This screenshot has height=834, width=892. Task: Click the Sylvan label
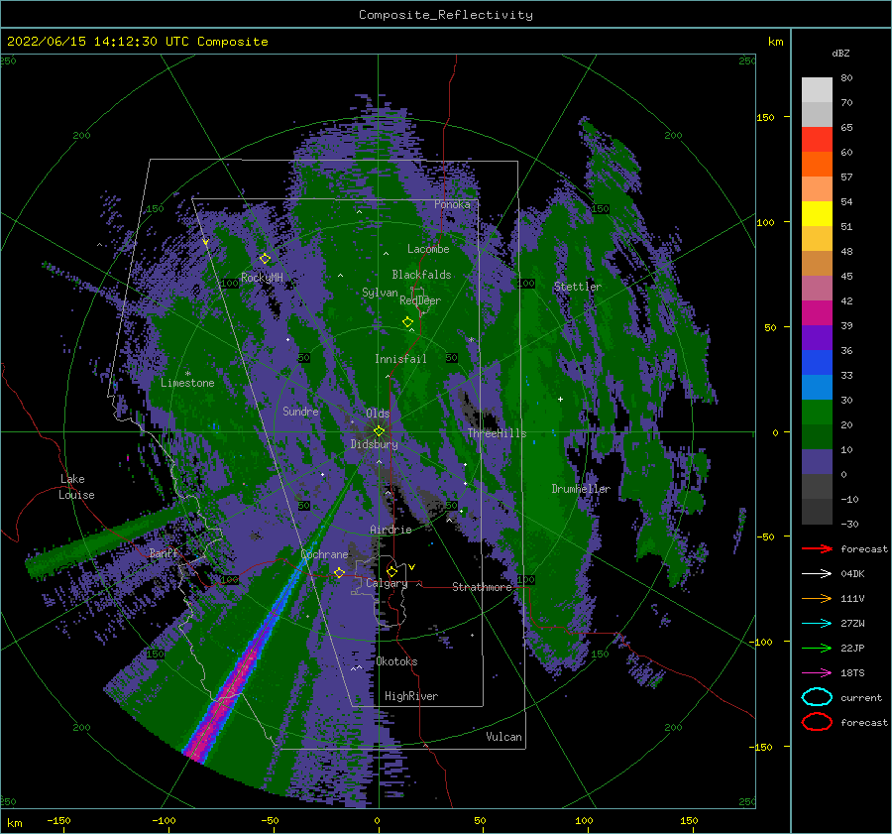pyautogui.click(x=380, y=293)
